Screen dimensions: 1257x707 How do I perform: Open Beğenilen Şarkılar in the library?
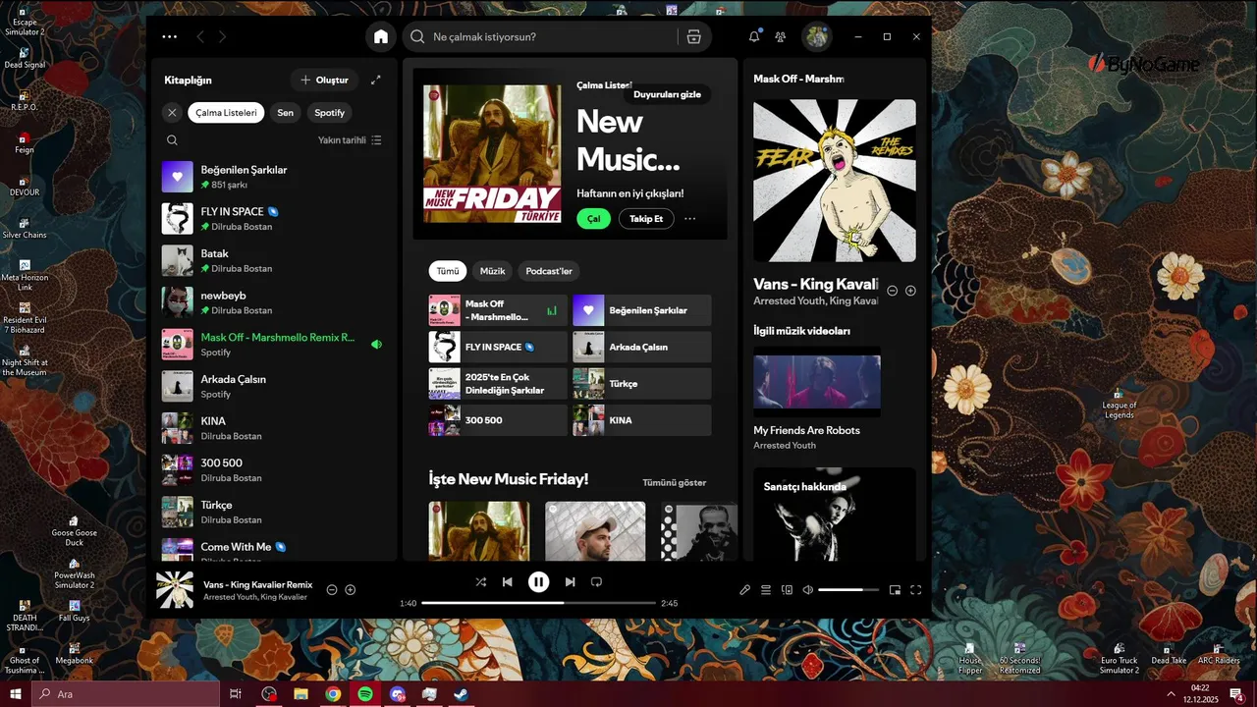pos(274,177)
